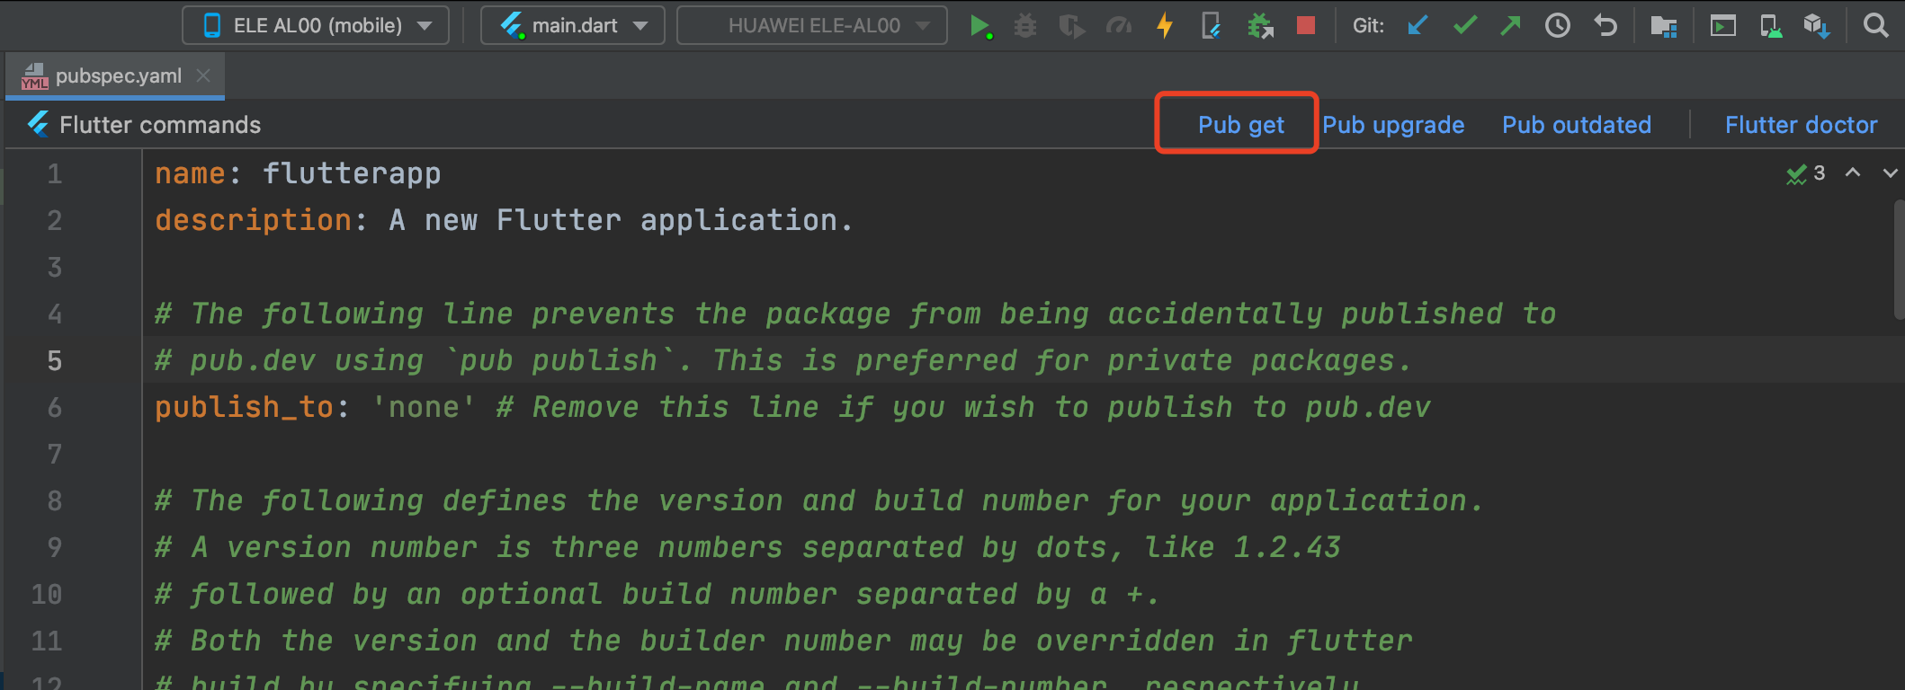Trigger Flutter Hot Reload lightning bolt
Viewport: 1905px width, 690px height.
[x=1165, y=26]
